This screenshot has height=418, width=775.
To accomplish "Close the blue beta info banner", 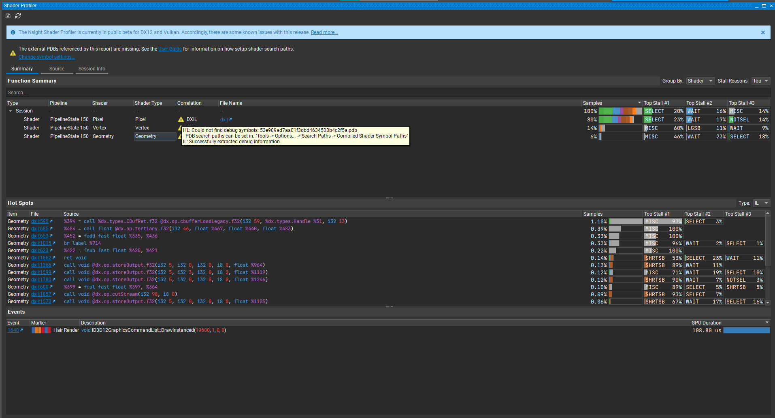I will (x=763, y=32).
